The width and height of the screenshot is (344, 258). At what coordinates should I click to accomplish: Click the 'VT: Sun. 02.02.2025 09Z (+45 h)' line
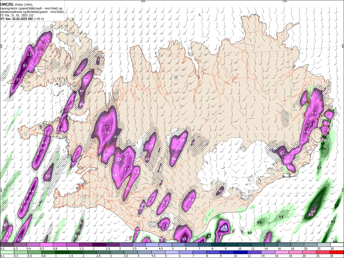pos(22,19)
